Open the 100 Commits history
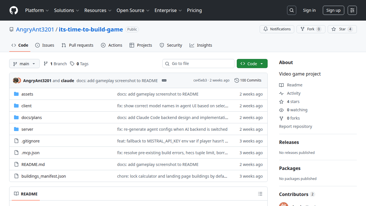Screen dimensions: 366x206 248,80
